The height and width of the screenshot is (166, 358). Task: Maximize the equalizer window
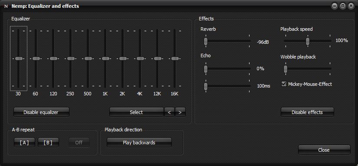343,6
